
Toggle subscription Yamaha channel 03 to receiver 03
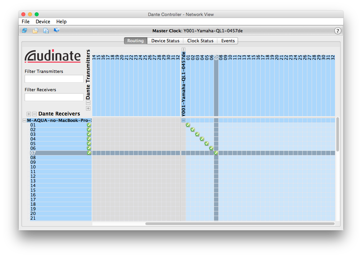(x=197, y=134)
